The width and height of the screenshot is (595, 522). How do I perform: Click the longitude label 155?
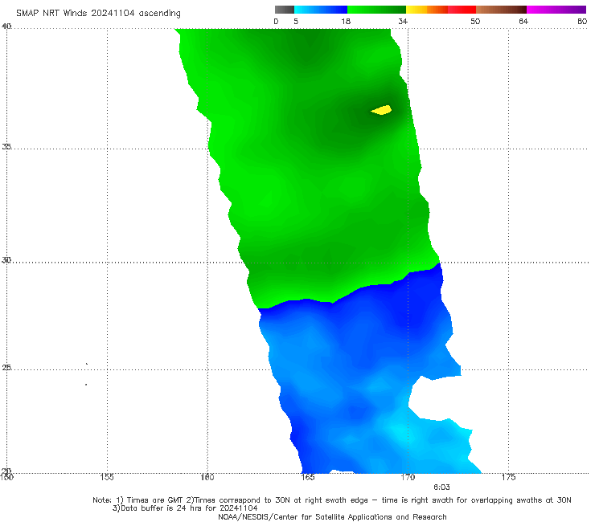point(107,477)
